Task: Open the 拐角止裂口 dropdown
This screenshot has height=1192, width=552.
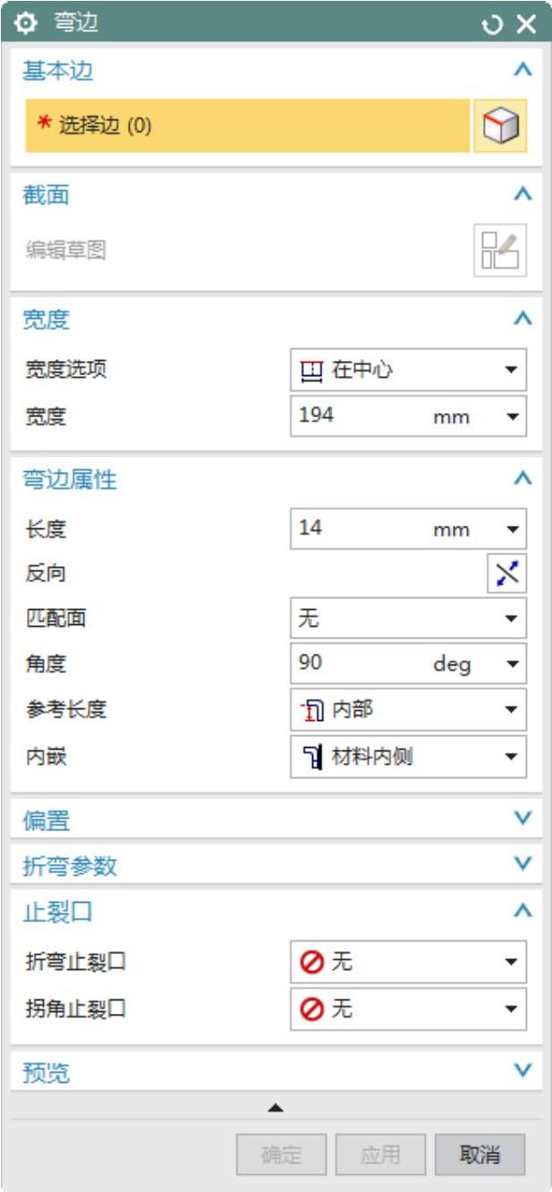Action: click(x=408, y=1009)
